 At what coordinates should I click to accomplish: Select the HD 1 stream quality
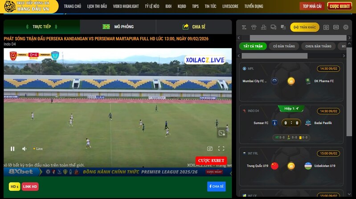14,187
